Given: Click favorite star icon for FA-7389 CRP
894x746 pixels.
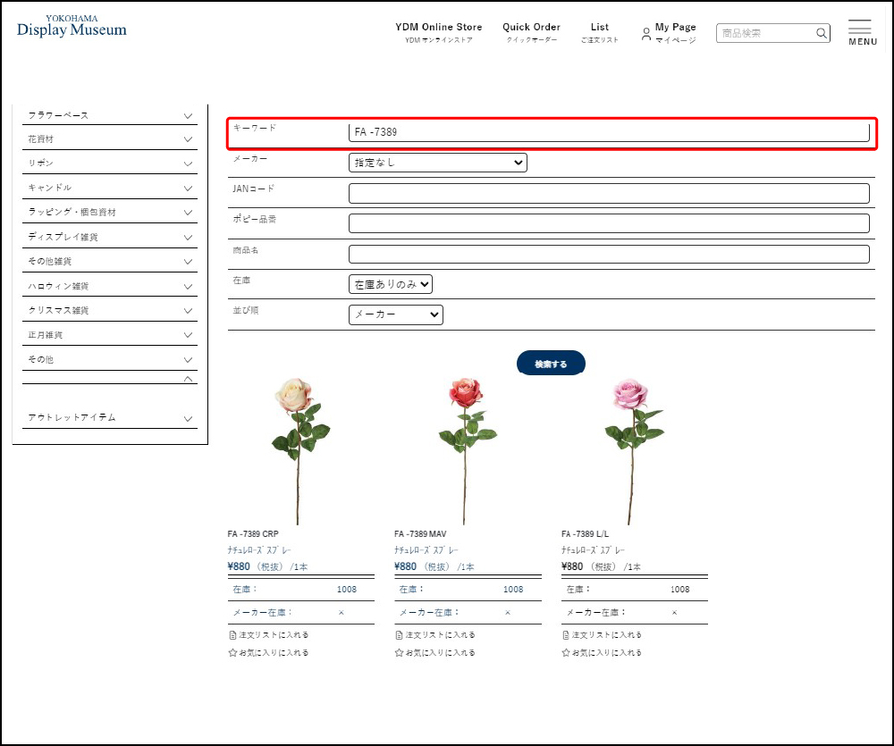Looking at the screenshot, I should (x=232, y=653).
